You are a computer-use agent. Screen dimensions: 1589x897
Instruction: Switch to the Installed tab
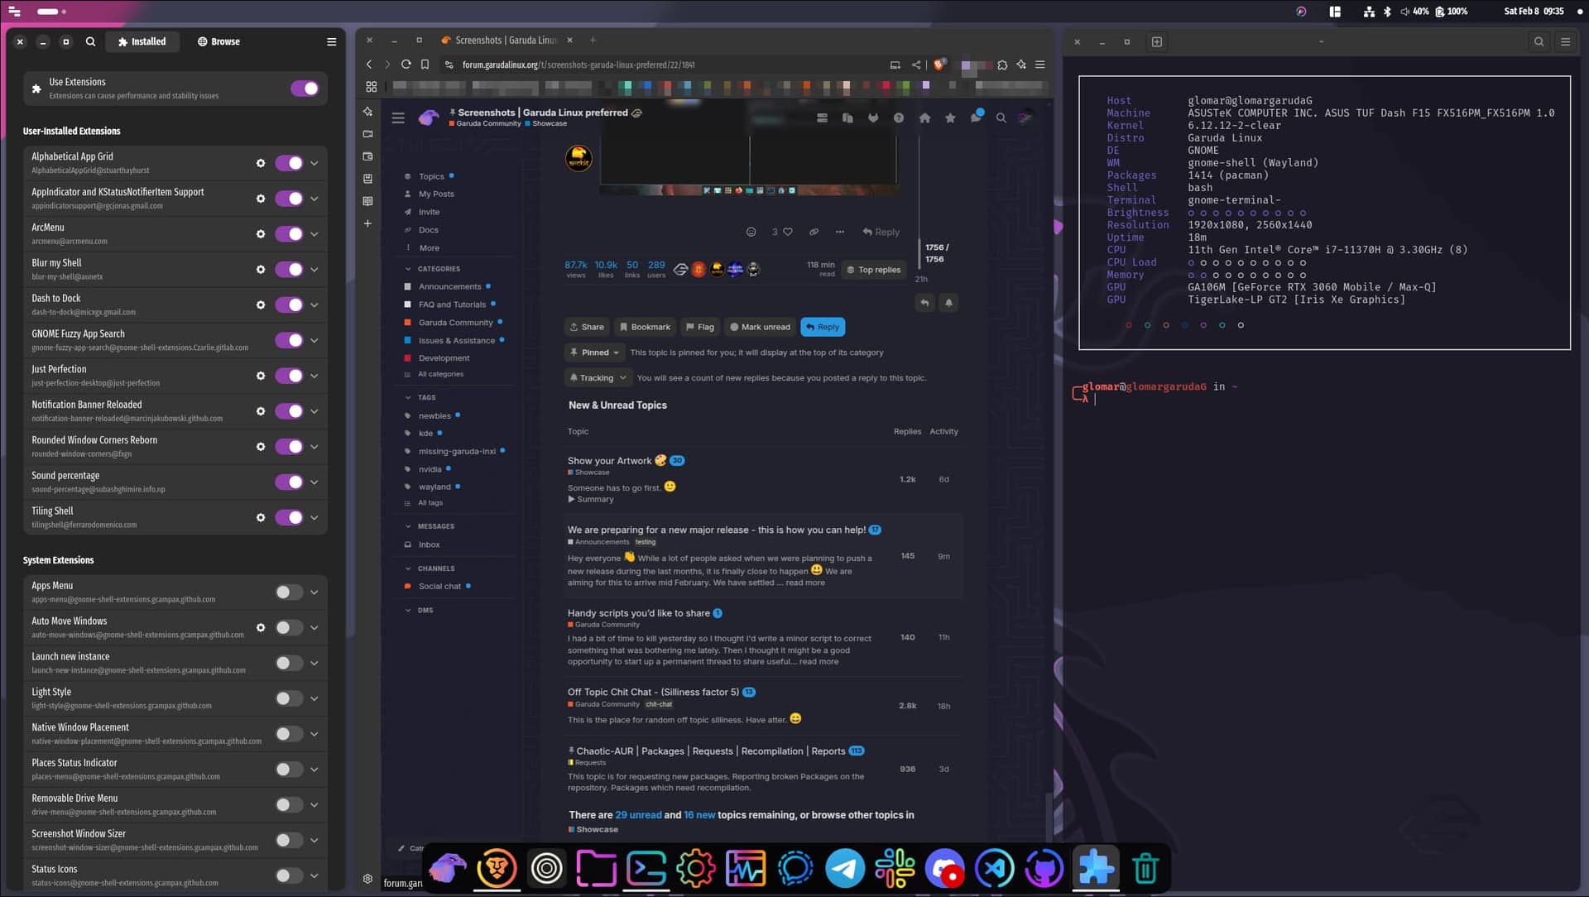click(142, 41)
